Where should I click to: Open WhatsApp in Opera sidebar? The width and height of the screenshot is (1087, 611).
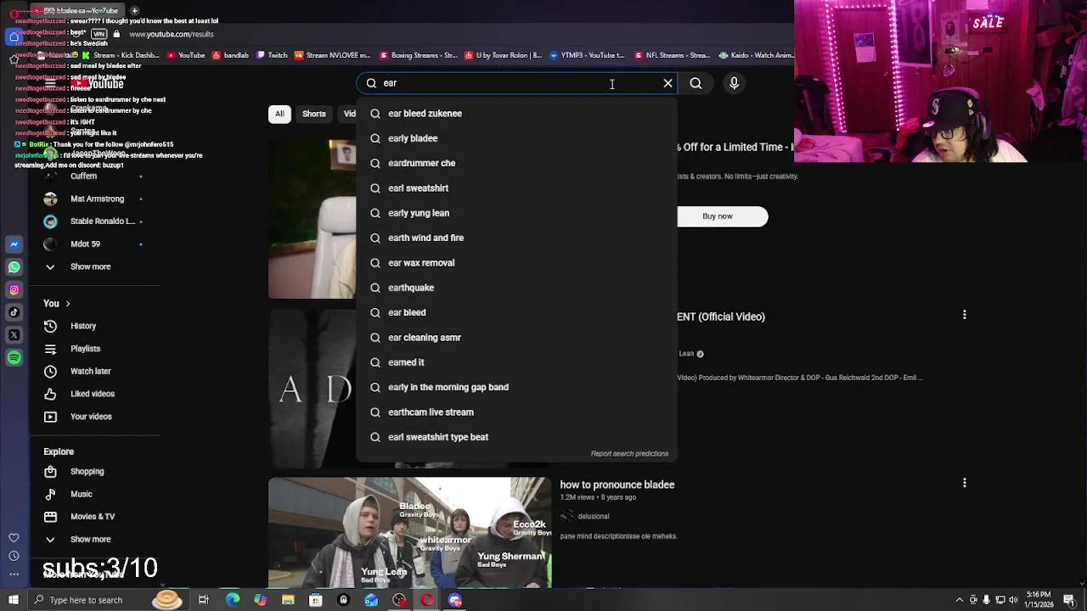(x=14, y=267)
